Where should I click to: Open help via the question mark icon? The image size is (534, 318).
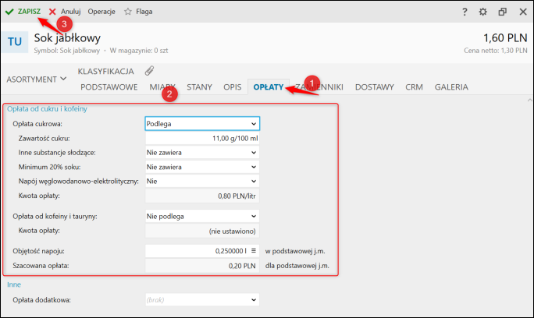465,12
